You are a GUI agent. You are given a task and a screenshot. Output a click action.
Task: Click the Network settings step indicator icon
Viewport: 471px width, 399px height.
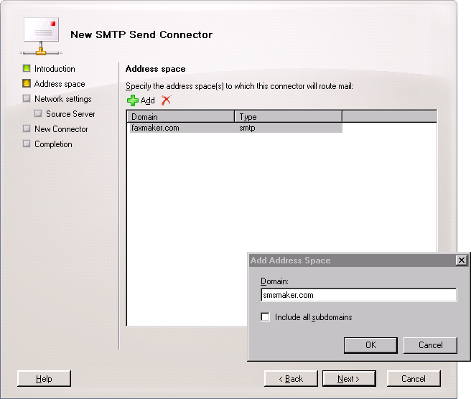click(27, 99)
